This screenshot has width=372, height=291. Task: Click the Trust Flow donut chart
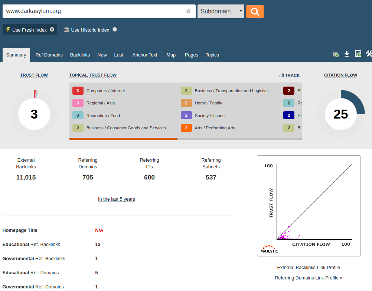pyautogui.click(x=34, y=114)
